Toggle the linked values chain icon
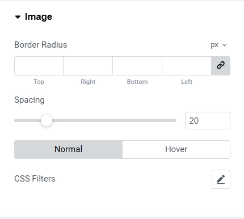The height and width of the screenshot is (219, 244). click(221, 66)
